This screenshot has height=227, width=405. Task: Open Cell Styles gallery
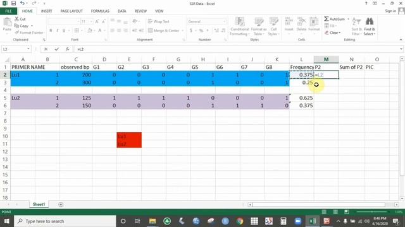[273, 26]
